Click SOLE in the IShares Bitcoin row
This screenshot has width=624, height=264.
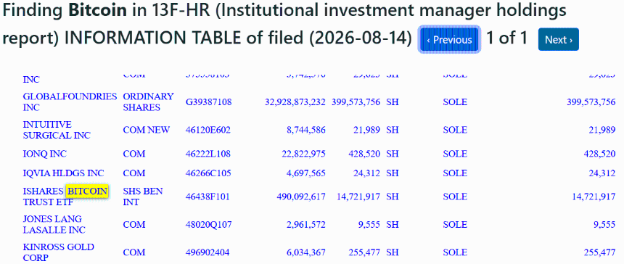tap(455, 197)
